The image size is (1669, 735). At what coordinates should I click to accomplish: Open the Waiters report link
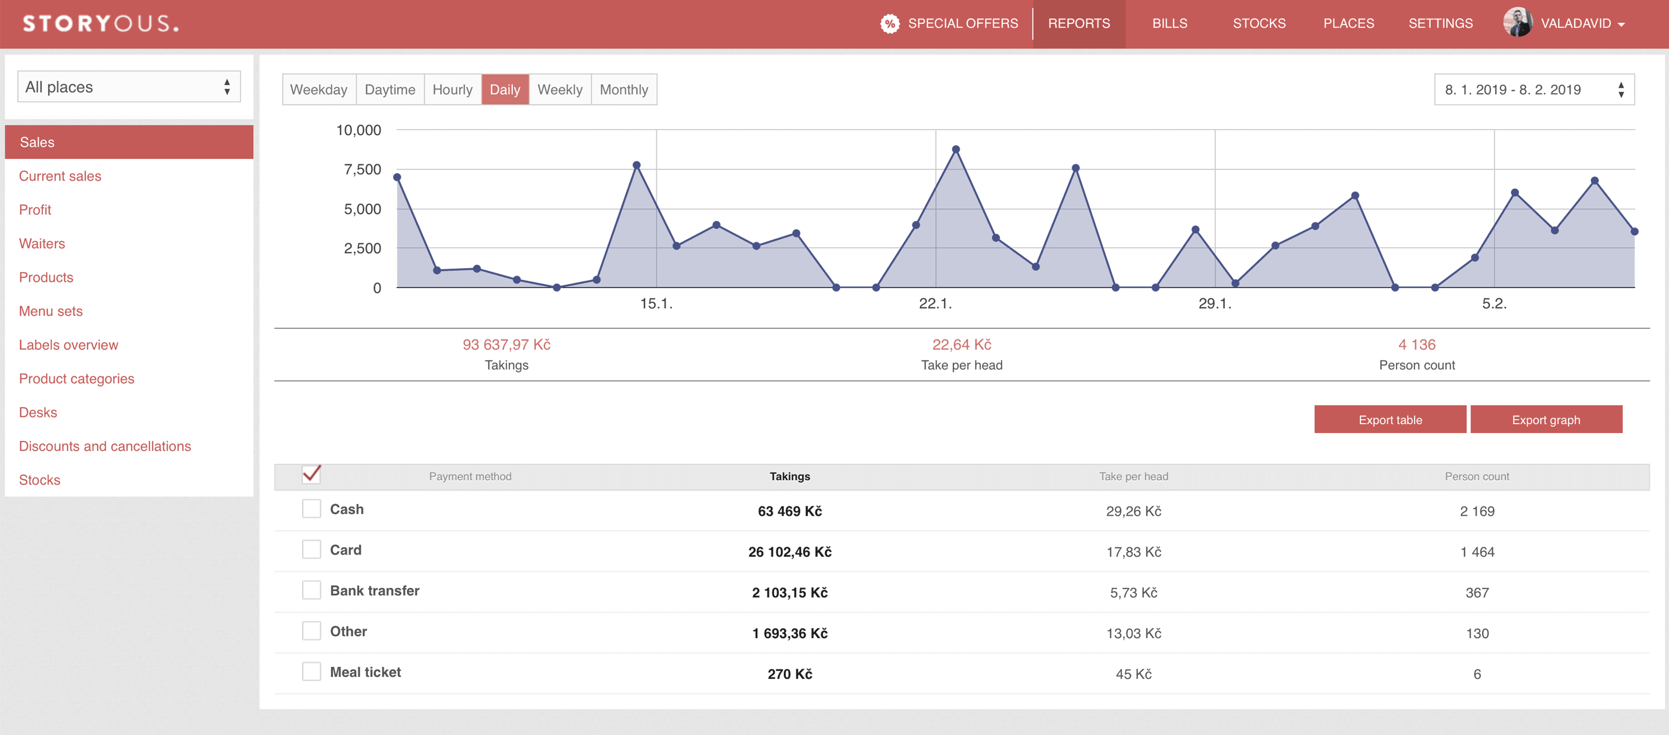pyautogui.click(x=42, y=244)
